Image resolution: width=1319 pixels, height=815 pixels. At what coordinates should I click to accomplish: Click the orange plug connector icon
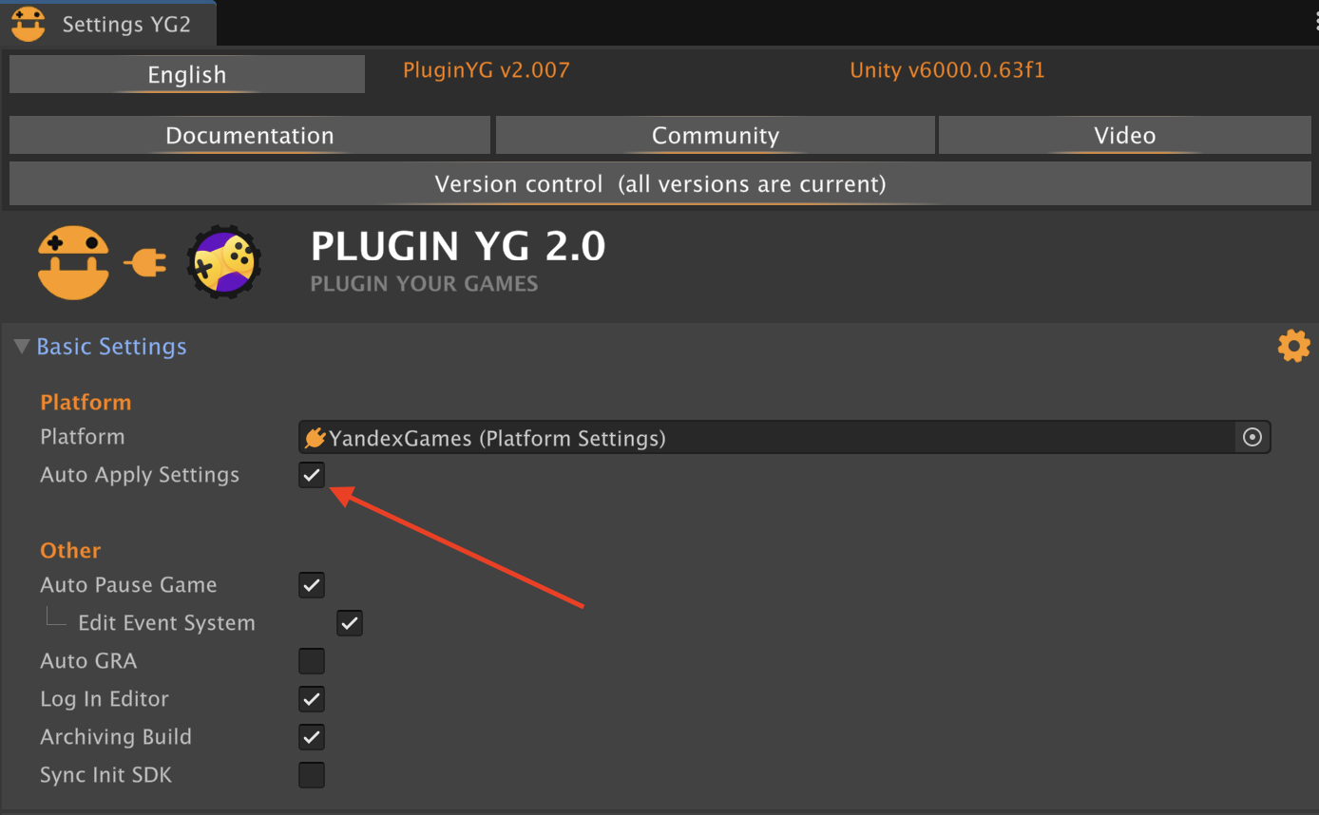point(145,262)
